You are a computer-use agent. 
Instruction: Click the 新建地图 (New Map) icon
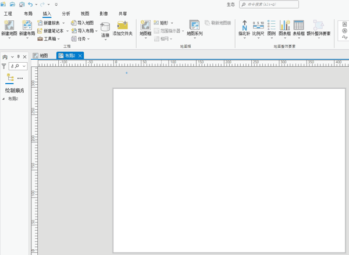coord(9,25)
